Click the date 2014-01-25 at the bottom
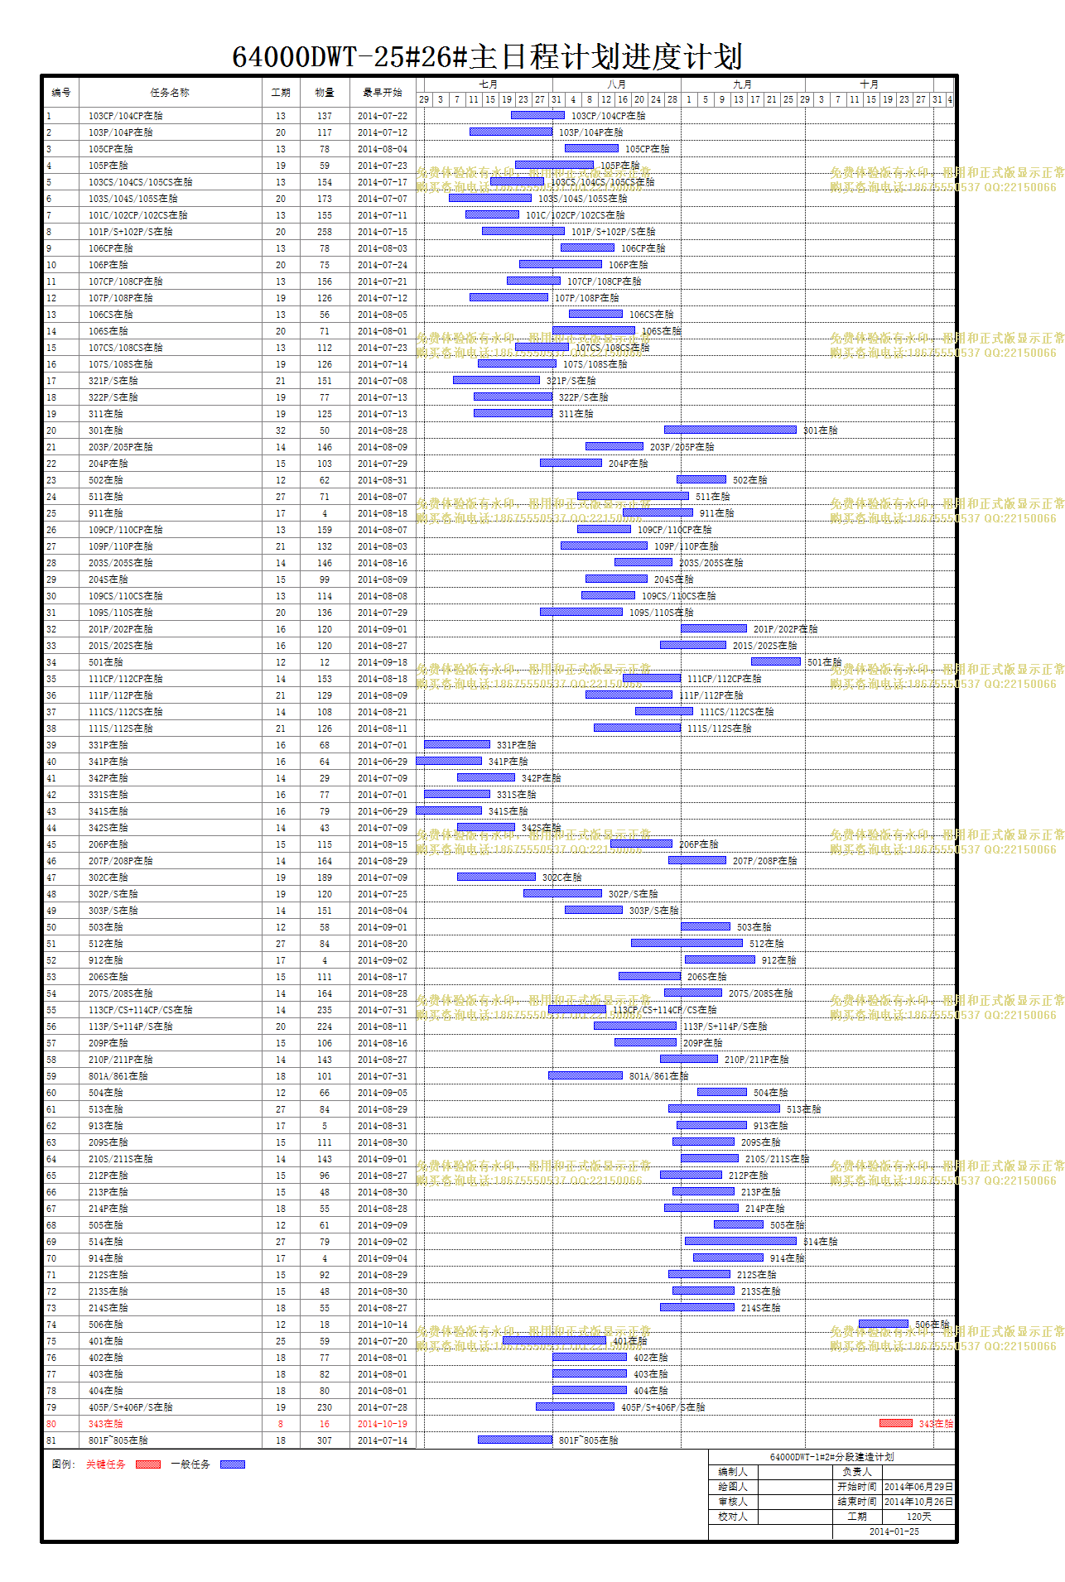Image resolution: width=1065 pixels, height=1582 pixels. tap(894, 1532)
